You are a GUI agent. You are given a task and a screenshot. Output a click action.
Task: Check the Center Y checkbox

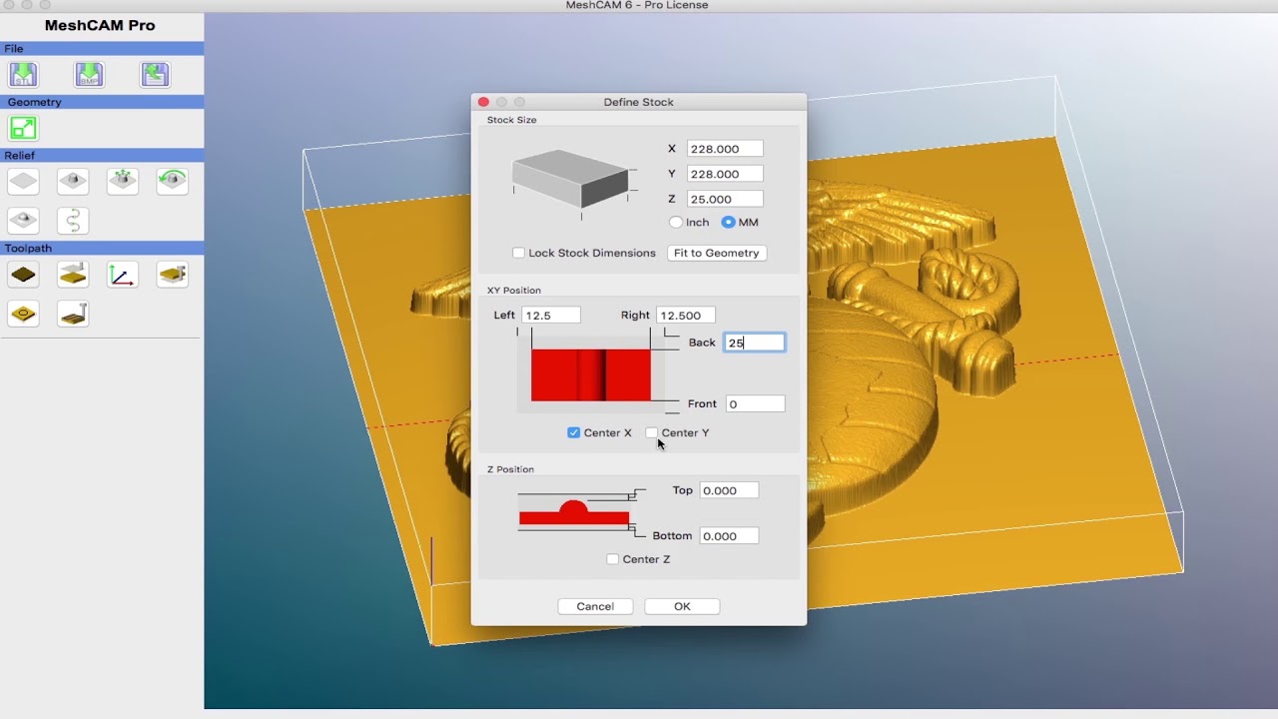(x=651, y=432)
